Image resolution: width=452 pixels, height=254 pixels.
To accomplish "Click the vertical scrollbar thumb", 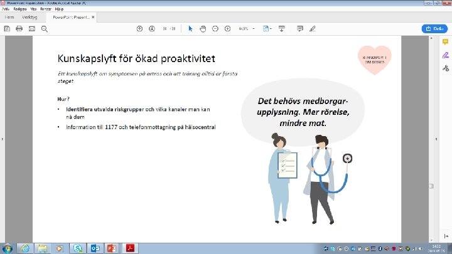I will [431, 186].
